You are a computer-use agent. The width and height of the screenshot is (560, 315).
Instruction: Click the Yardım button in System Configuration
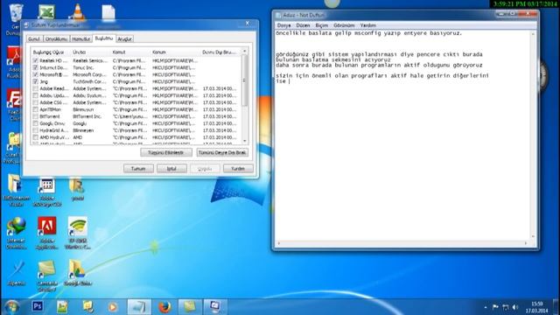[x=238, y=169]
